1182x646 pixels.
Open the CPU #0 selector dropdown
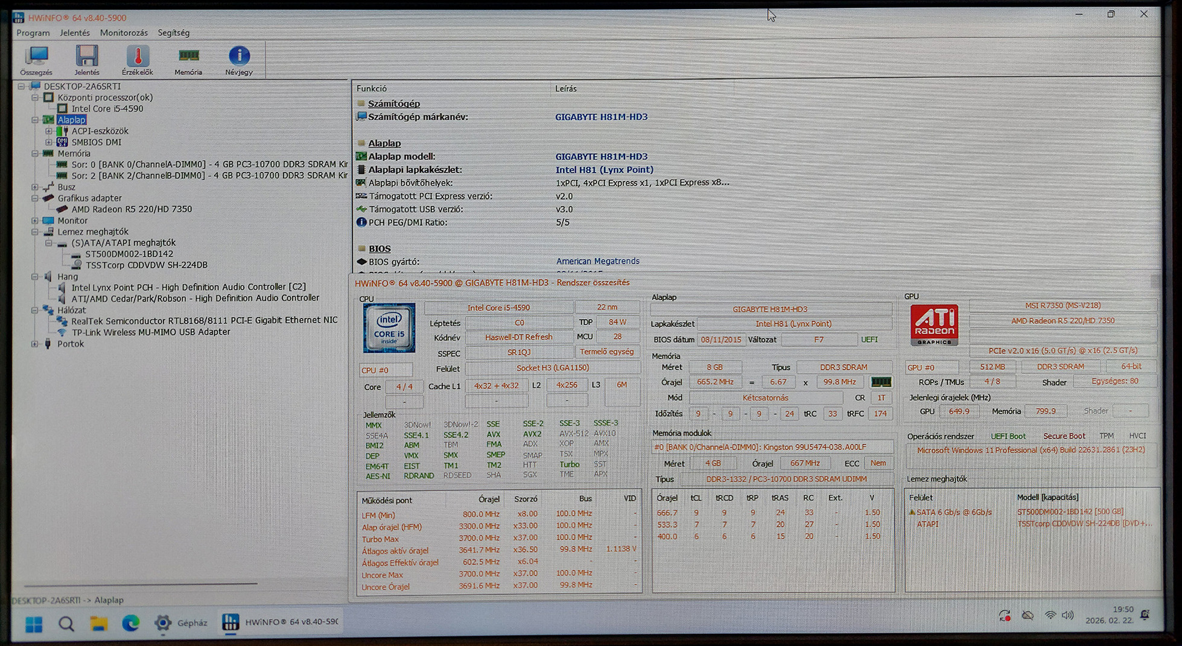tap(386, 370)
